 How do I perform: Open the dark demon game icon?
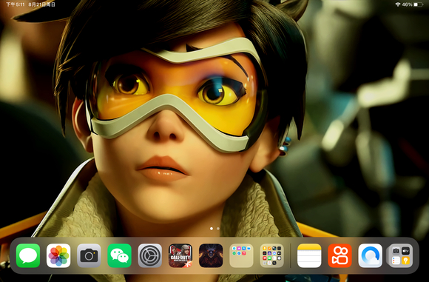click(x=211, y=255)
